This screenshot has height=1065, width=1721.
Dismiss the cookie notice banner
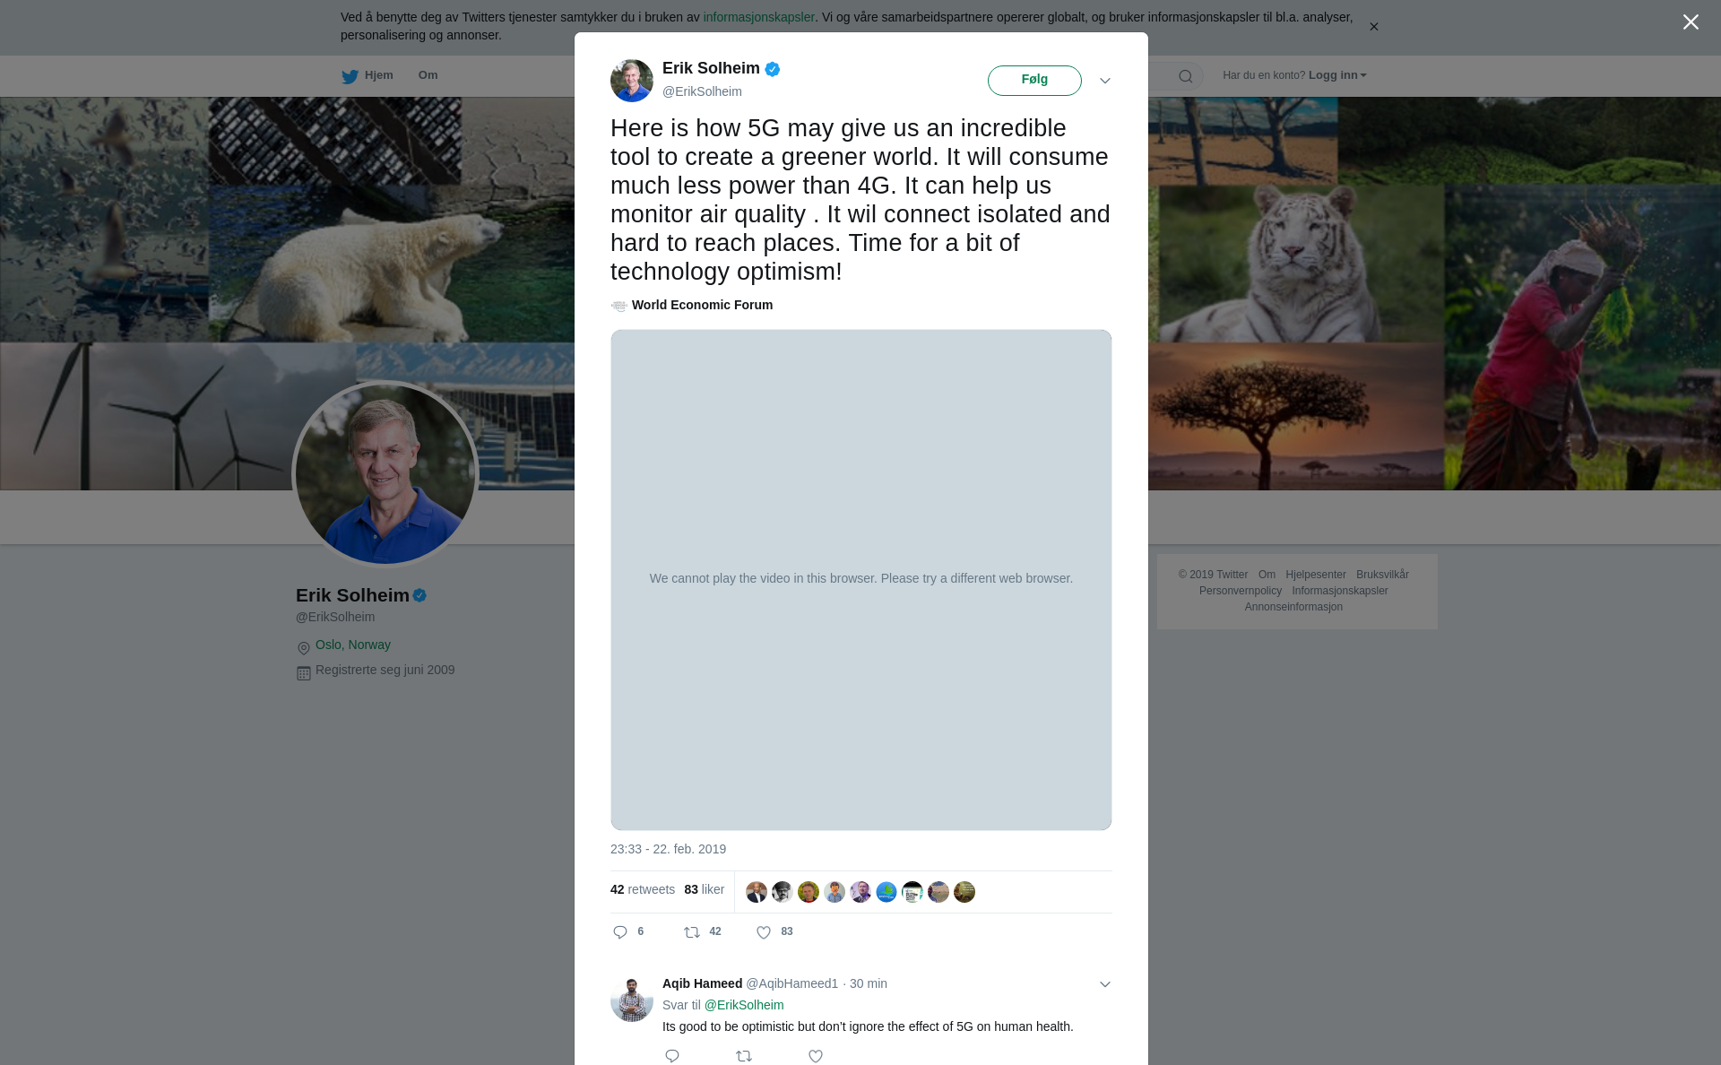pos(1373,27)
